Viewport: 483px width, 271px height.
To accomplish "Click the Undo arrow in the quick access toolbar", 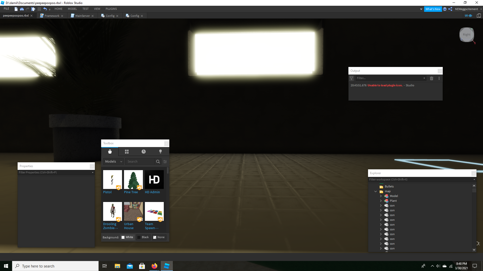I will point(45,9).
